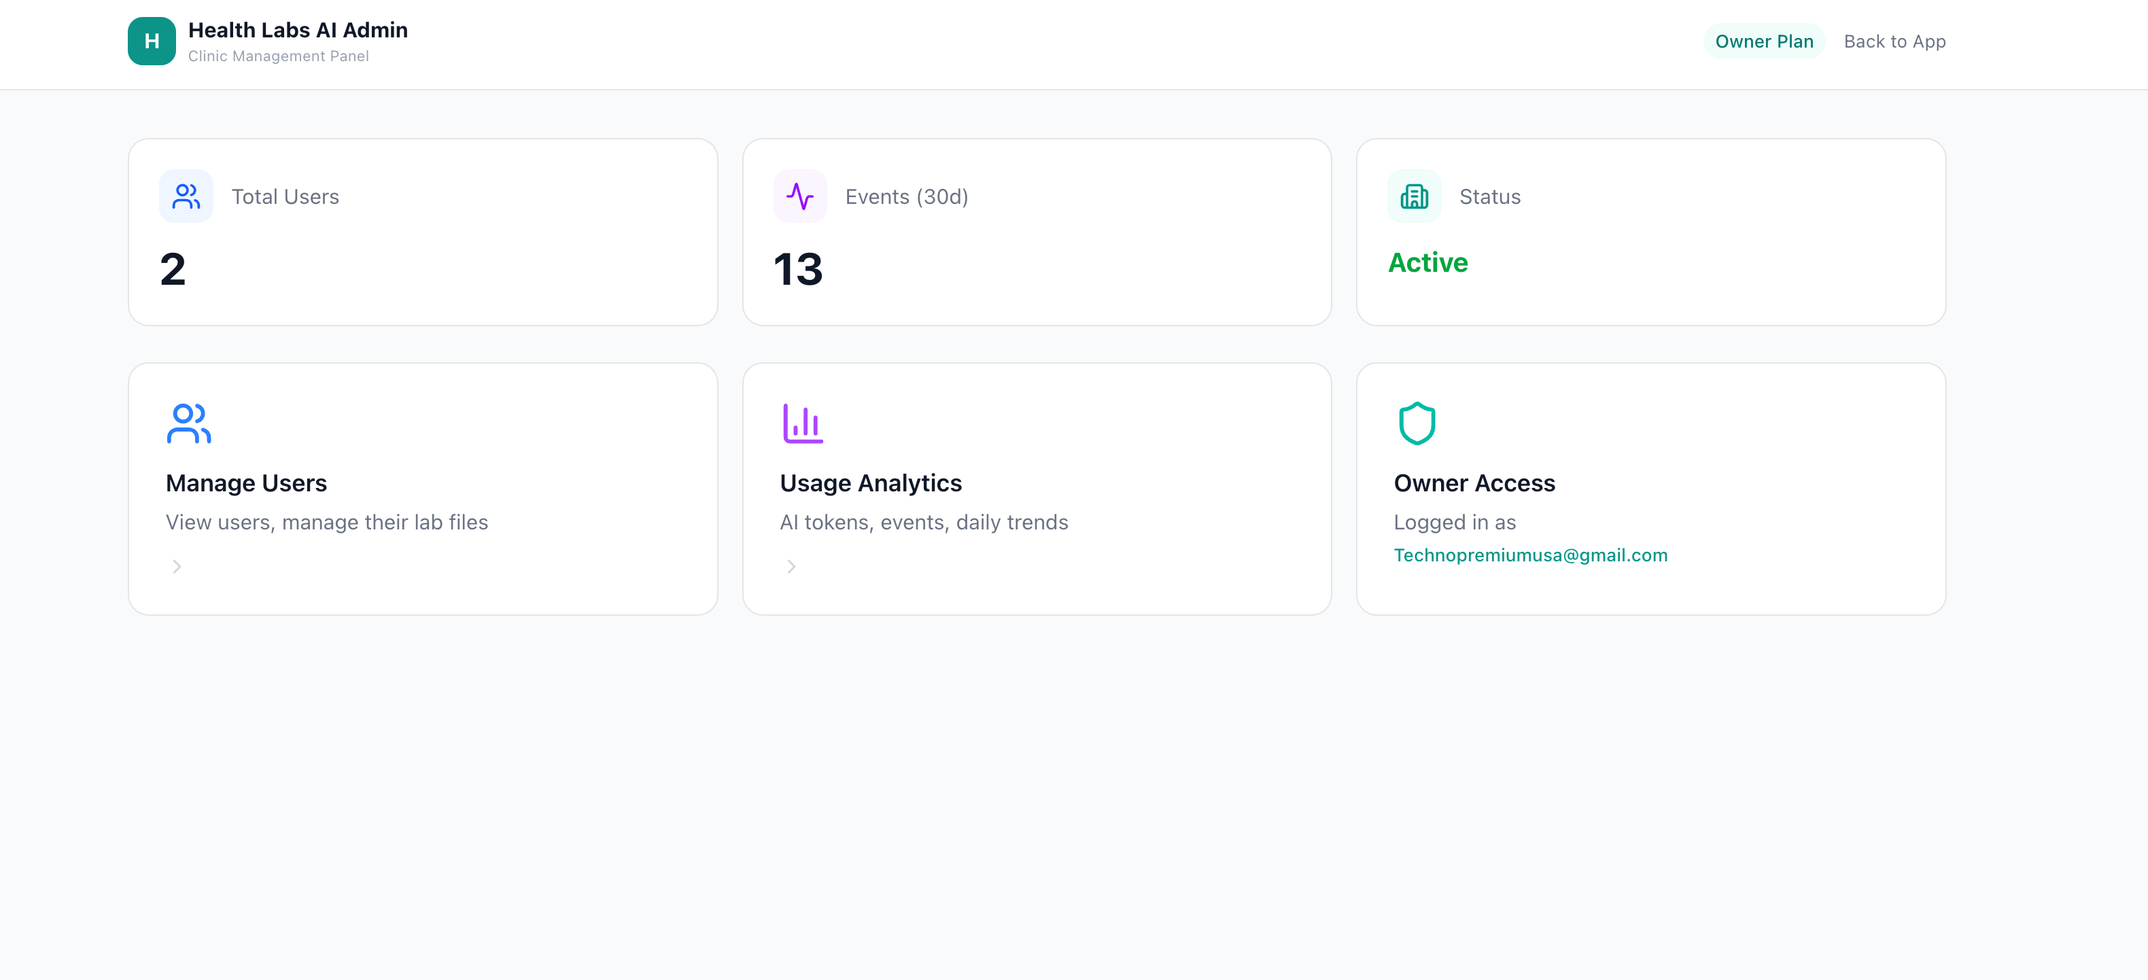Click the Health Labs AI logo badge

click(151, 39)
